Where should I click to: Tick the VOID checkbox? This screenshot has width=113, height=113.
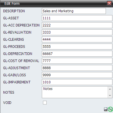[45, 102]
